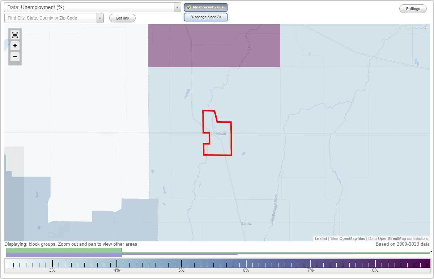
Task: Switch to the % change since 2k view
Action: 205,17
